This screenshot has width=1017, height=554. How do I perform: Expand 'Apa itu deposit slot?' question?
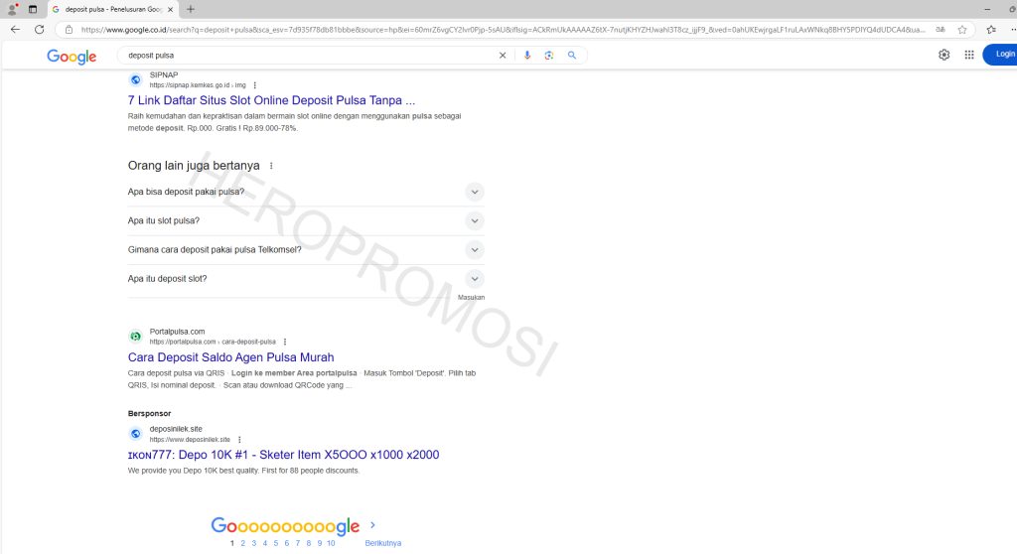pos(306,279)
